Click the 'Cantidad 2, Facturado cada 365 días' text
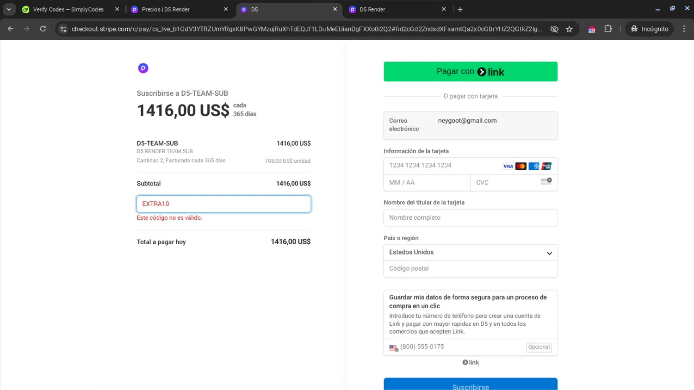 181,161
